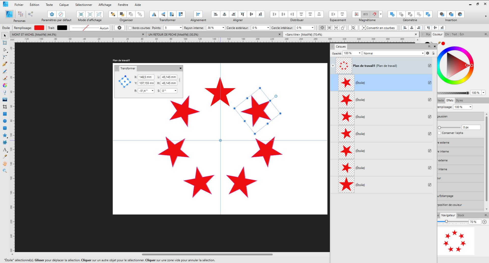489x263 pixels.
Task: Select the Star shape tool
Action: tap(5, 135)
